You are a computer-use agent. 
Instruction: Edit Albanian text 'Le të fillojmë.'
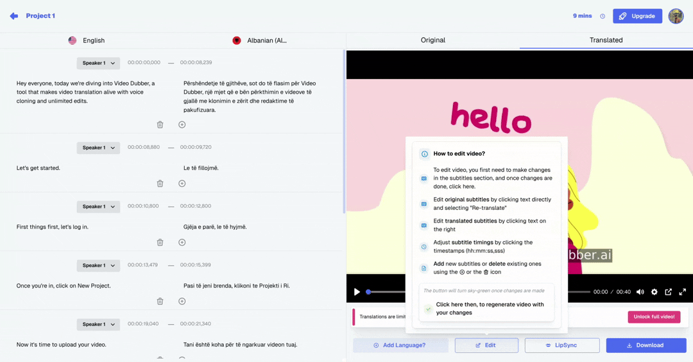point(201,168)
